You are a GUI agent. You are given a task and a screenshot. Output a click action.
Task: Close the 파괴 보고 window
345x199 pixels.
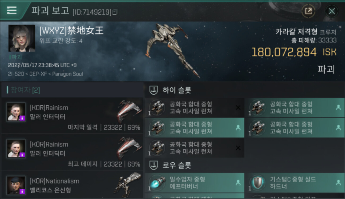[x=332, y=11]
